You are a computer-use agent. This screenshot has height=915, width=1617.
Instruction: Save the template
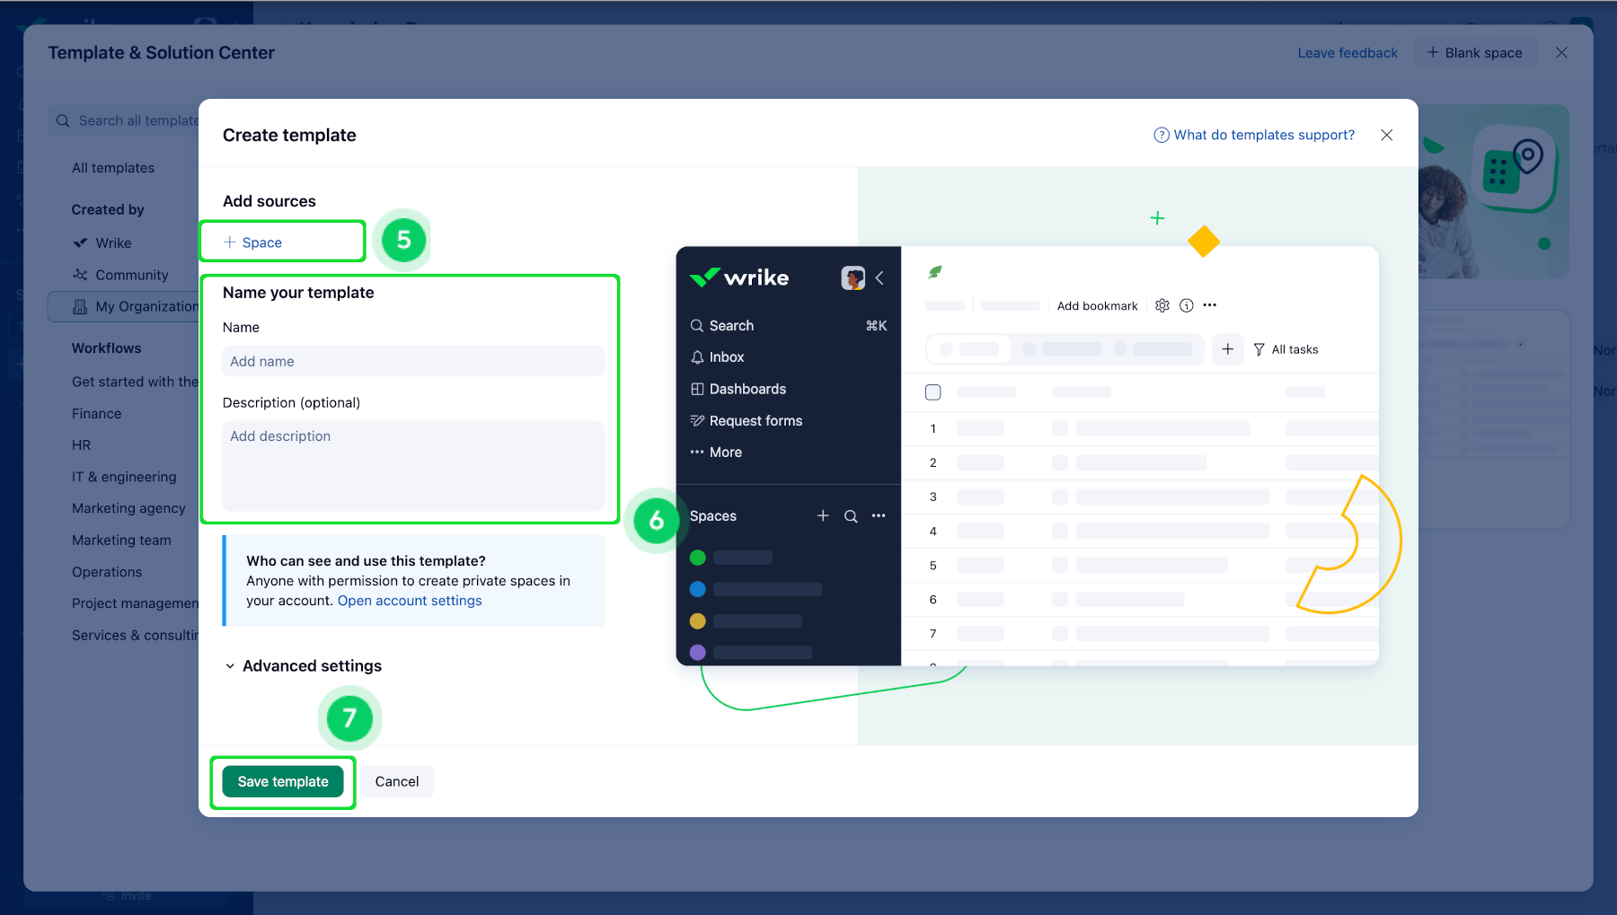click(x=283, y=781)
